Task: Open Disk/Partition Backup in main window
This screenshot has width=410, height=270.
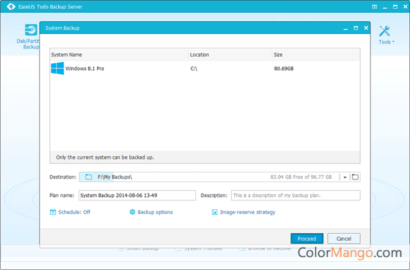Action: (x=28, y=37)
